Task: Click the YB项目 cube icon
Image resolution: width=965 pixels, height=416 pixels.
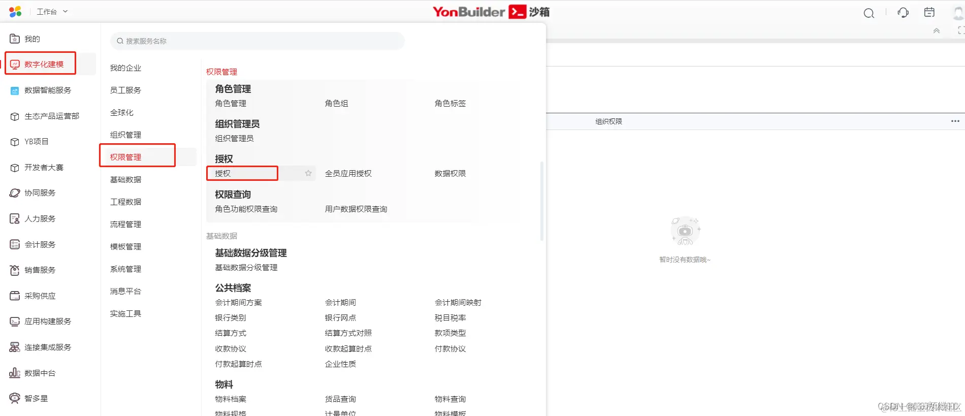Action: click(x=15, y=142)
